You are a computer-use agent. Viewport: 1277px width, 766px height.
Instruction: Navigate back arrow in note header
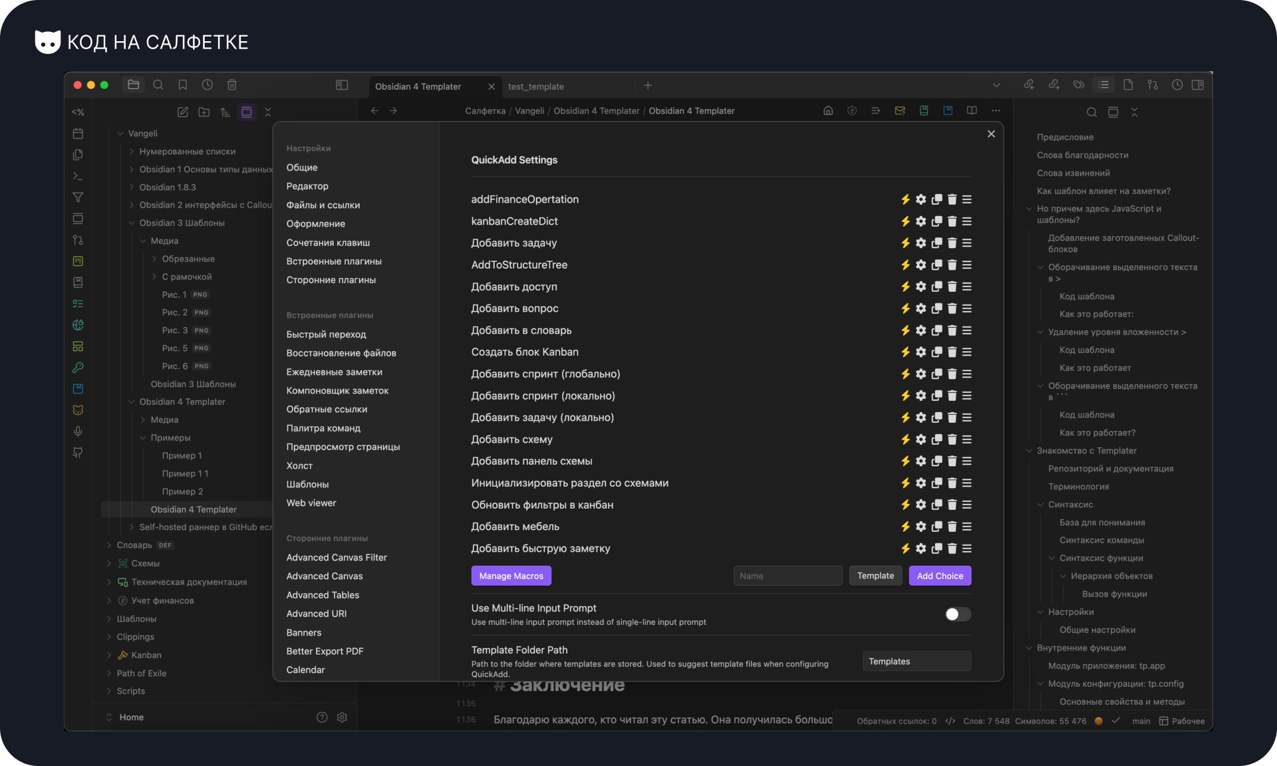[374, 111]
